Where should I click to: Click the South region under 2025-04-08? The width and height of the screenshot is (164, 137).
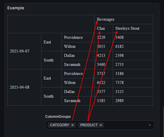[x=51, y=96]
